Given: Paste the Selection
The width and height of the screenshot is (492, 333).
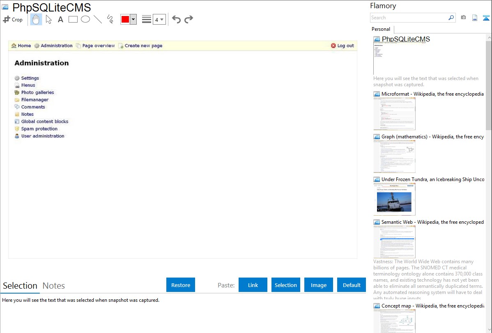Looking at the screenshot, I should pyautogui.click(x=286, y=285).
